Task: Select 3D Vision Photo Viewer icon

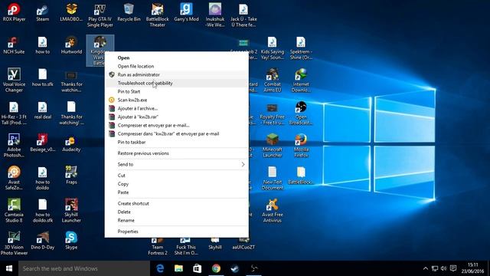Action: tap(14, 243)
